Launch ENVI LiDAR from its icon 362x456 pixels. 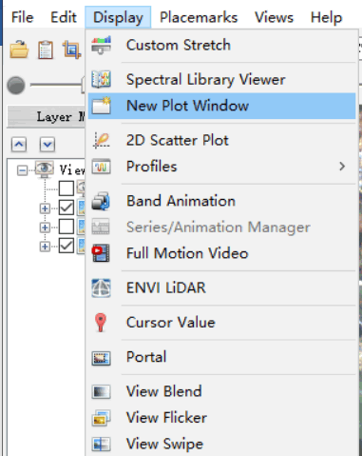pos(101,287)
